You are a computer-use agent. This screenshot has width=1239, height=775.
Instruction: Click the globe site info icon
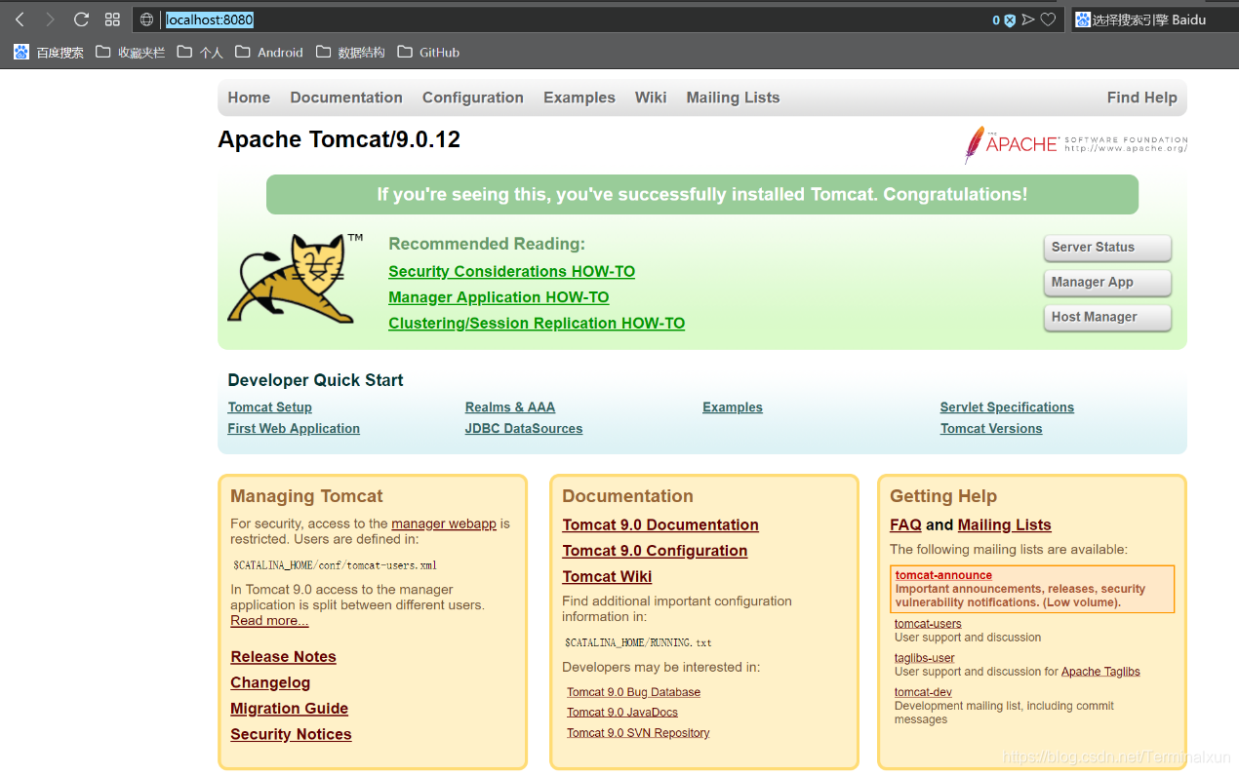147,19
